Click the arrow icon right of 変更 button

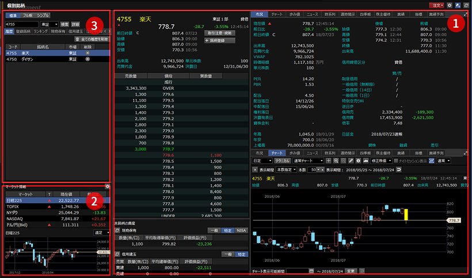click(x=362, y=271)
